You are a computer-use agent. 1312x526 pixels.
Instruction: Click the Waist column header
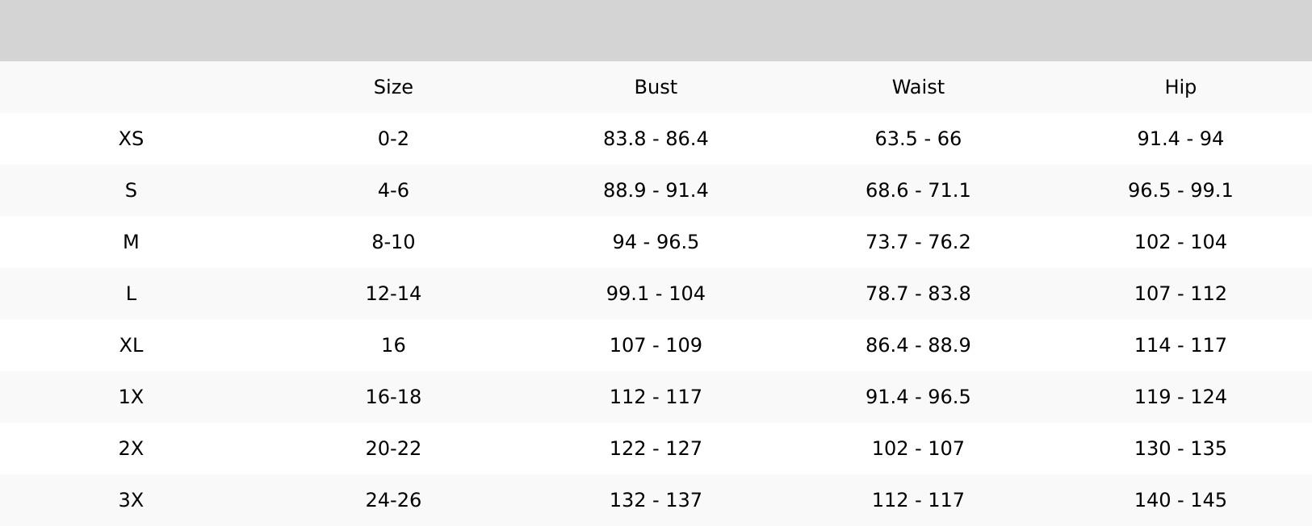pos(918,87)
